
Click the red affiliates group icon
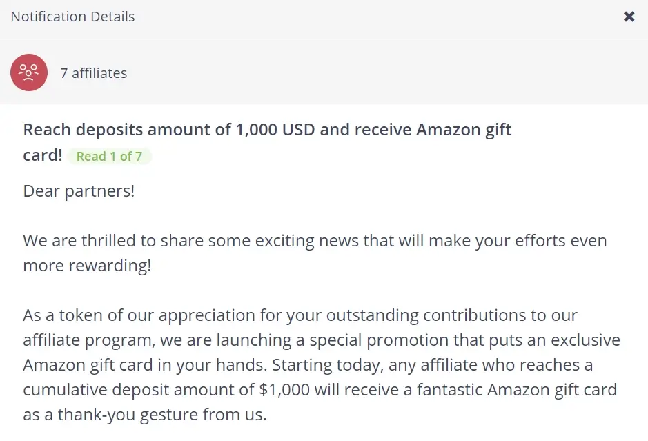coord(29,72)
